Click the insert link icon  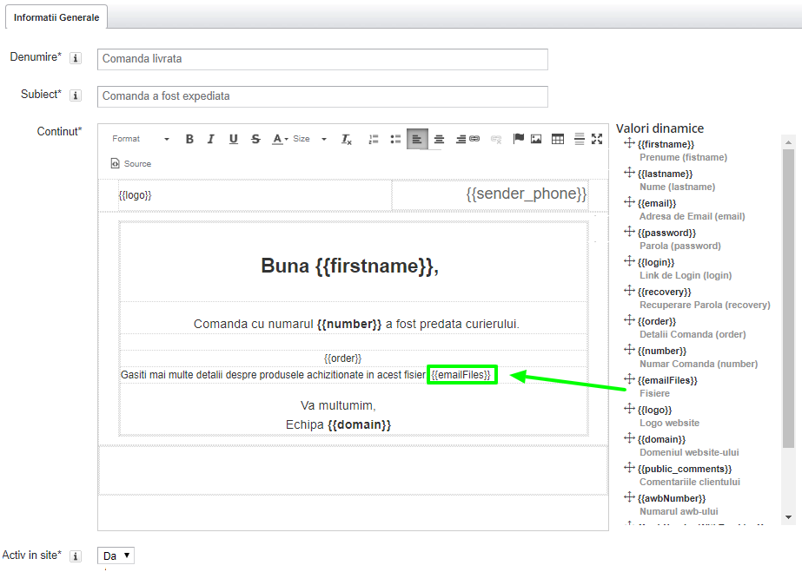(x=474, y=139)
